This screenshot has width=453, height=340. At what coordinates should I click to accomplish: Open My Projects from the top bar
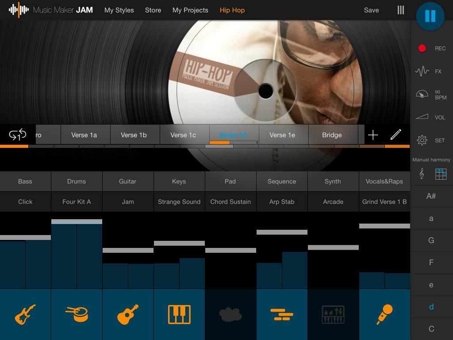(x=190, y=10)
